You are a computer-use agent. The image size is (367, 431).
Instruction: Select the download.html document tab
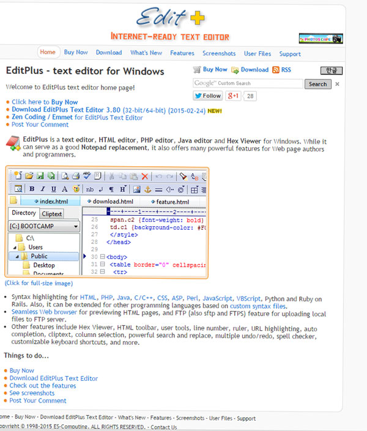pyautogui.click(x=110, y=202)
